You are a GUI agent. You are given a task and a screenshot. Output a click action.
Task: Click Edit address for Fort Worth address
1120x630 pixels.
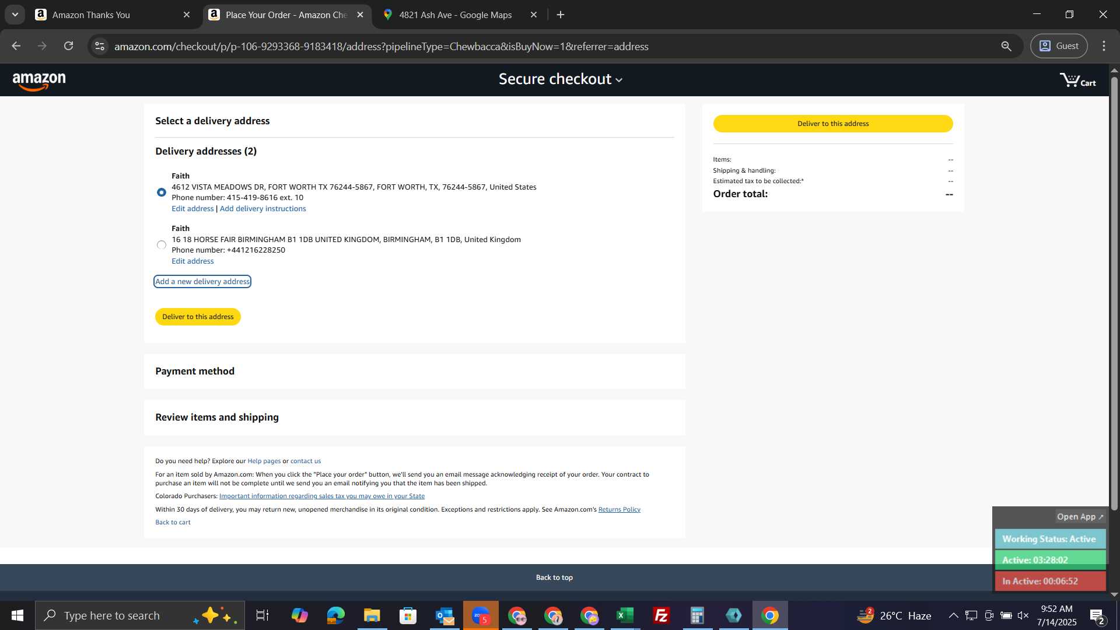point(192,208)
